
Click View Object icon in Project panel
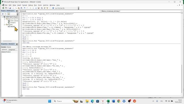click(5, 14)
